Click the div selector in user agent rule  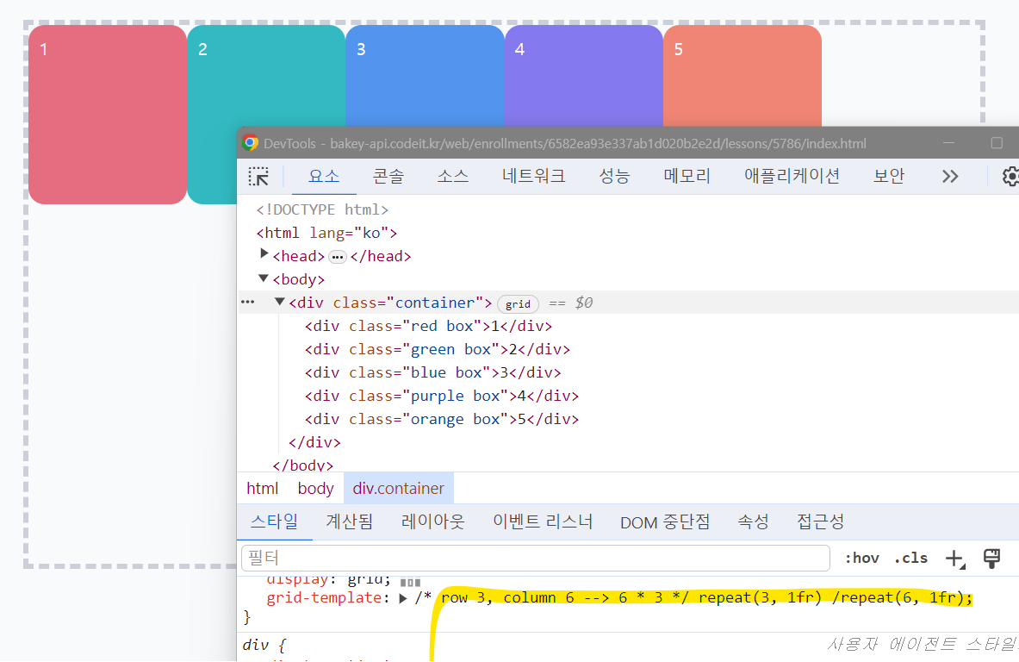[256, 645]
